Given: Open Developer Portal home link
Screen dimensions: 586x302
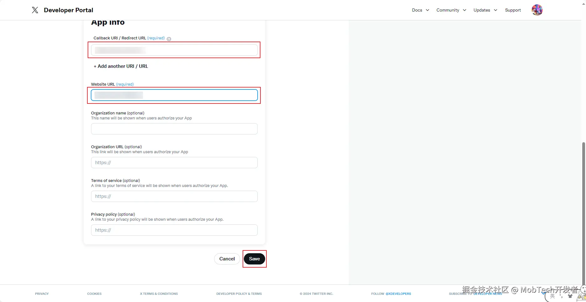Looking at the screenshot, I should 69,10.
